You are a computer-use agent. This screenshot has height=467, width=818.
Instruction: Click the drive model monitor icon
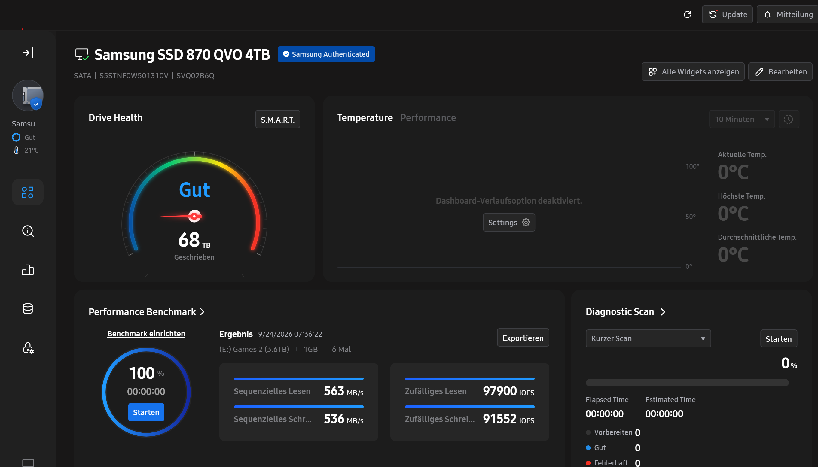click(x=82, y=54)
